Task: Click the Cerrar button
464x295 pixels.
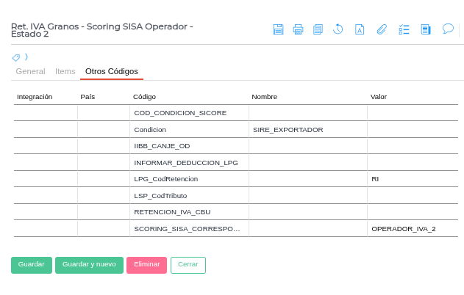Action: point(188,264)
